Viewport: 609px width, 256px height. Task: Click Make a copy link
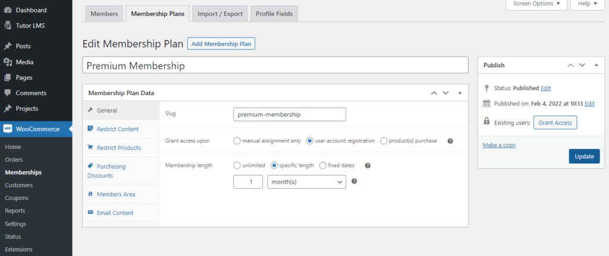pos(499,145)
